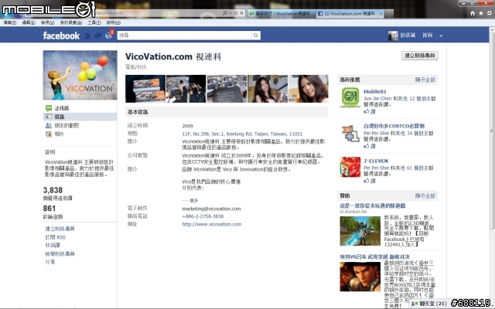Viewport: 495px width, 309px height.
Task: Click the user avatar thumbnail in the top bar
Action: [x=393, y=36]
